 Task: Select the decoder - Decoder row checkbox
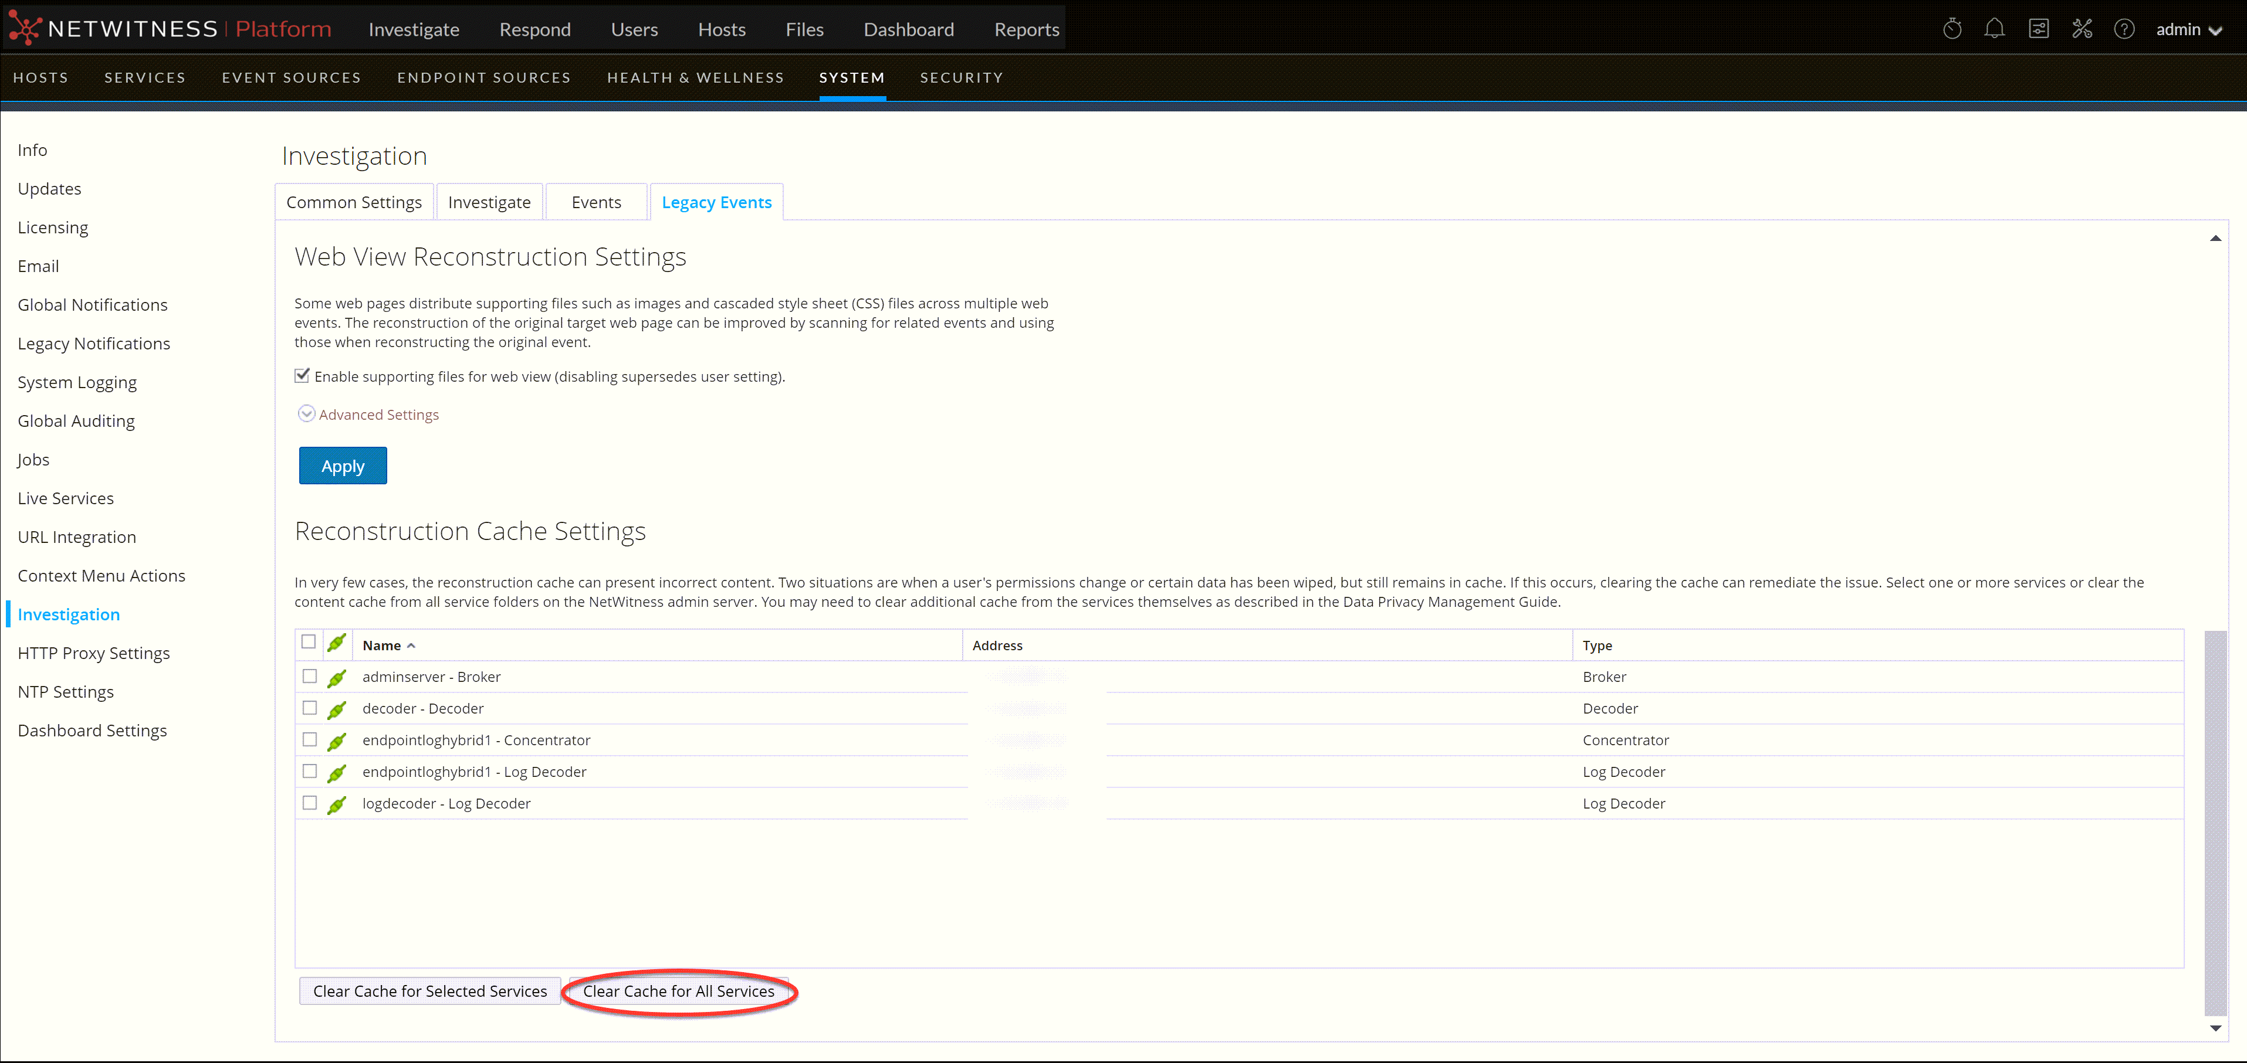[310, 707]
